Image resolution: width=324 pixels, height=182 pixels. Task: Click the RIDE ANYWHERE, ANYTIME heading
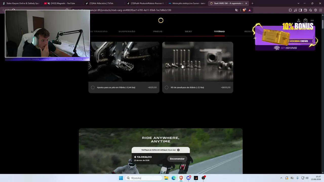point(161,140)
